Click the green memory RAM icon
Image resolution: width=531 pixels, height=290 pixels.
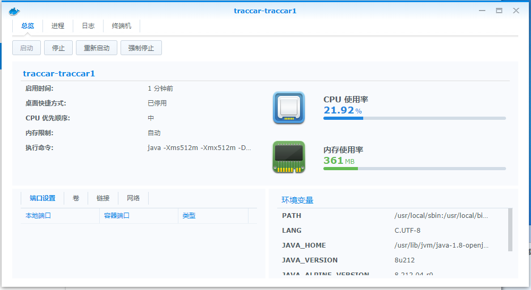(x=289, y=157)
